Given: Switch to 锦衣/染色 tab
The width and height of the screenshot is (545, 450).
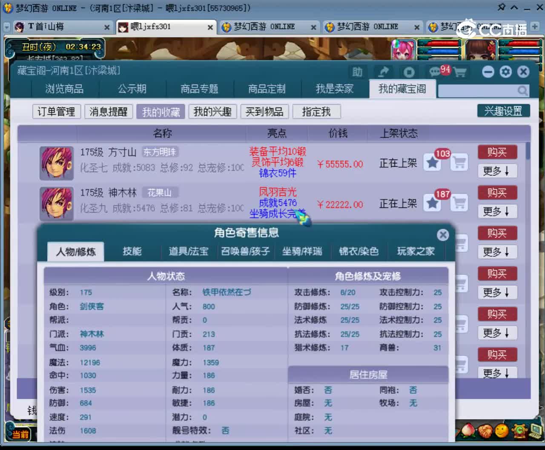Looking at the screenshot, I should 359,251.
